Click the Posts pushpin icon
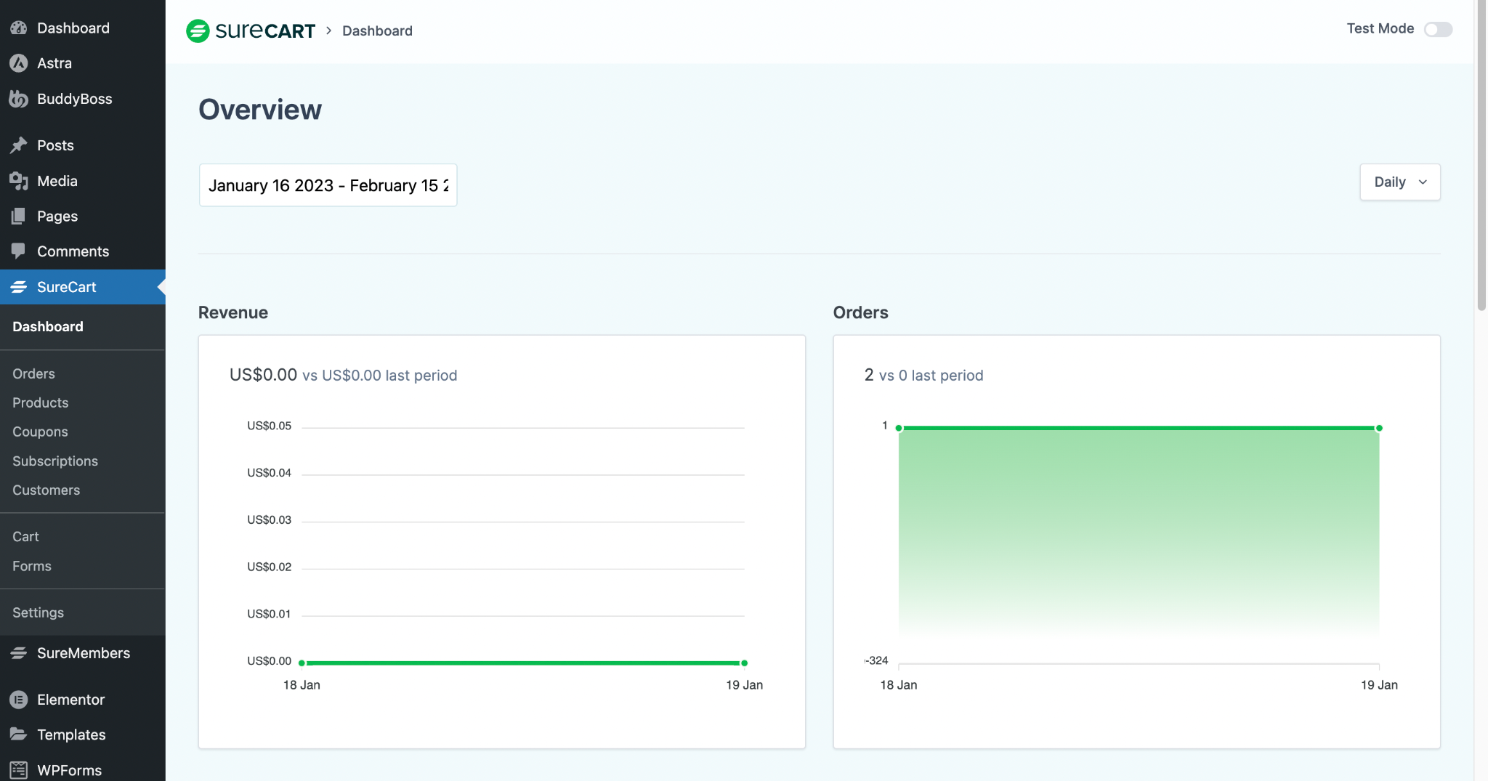 (19, 145)
